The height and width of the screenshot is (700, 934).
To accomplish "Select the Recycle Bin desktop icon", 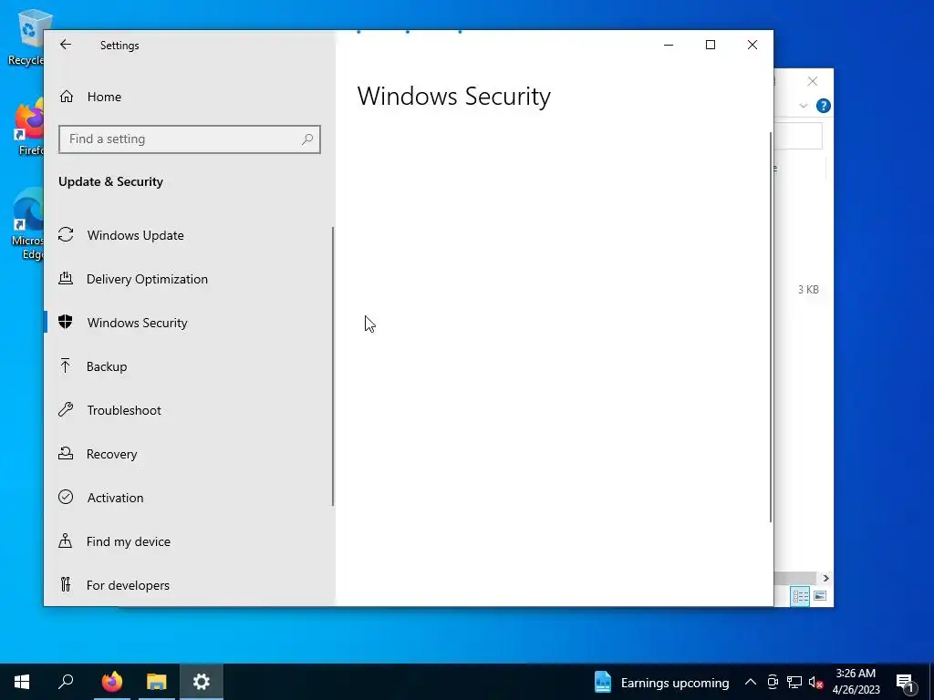I will pyautogui.click(x=25, y=36).
